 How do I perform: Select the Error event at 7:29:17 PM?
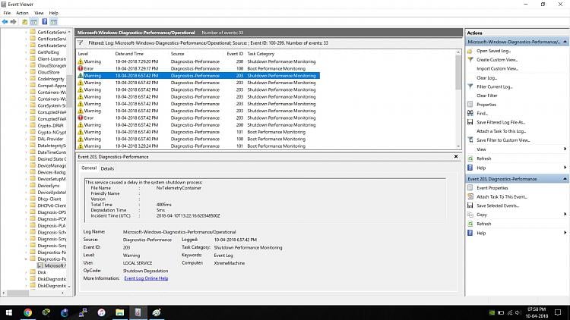pos(198,68)
